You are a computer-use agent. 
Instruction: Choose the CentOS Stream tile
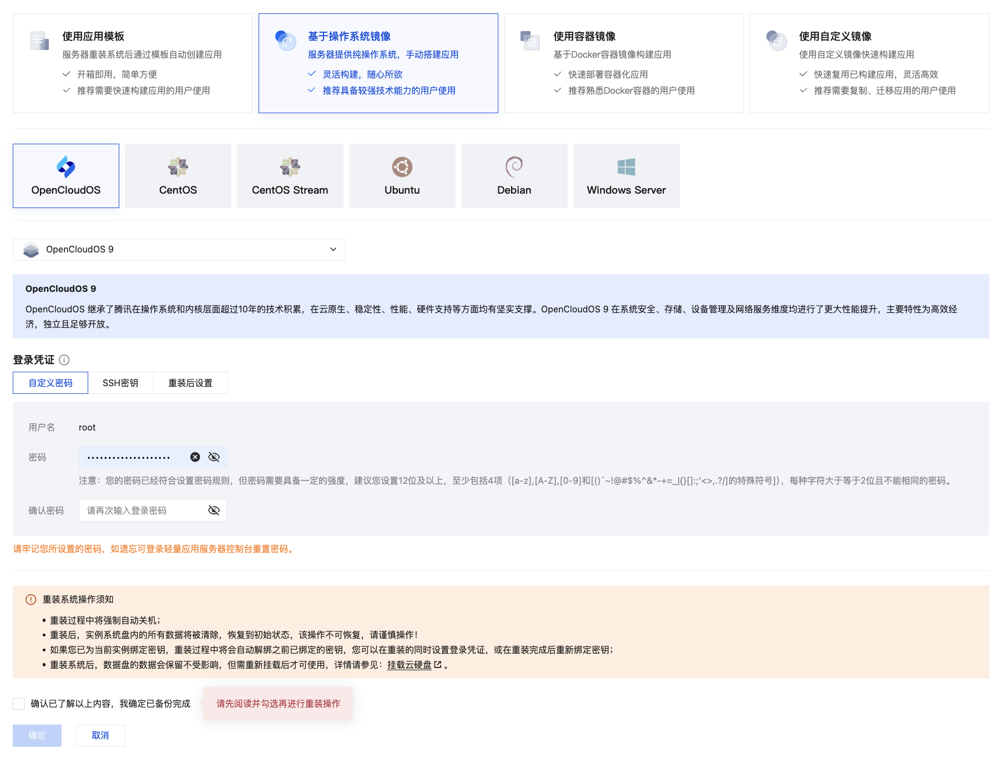pos(290,176)
